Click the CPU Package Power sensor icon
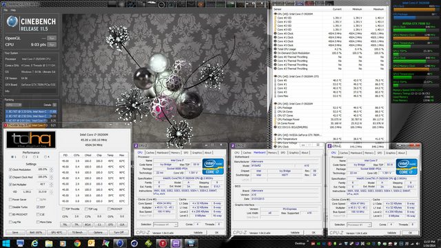Image resolution: width=441 pixels, height=248 pixels. [276, 119]
